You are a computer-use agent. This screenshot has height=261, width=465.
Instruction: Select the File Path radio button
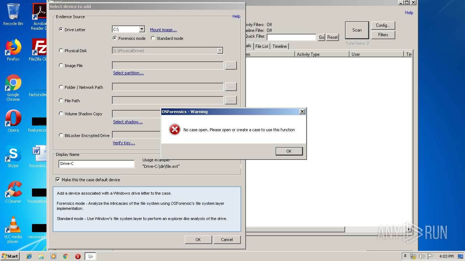pos(61,100)
